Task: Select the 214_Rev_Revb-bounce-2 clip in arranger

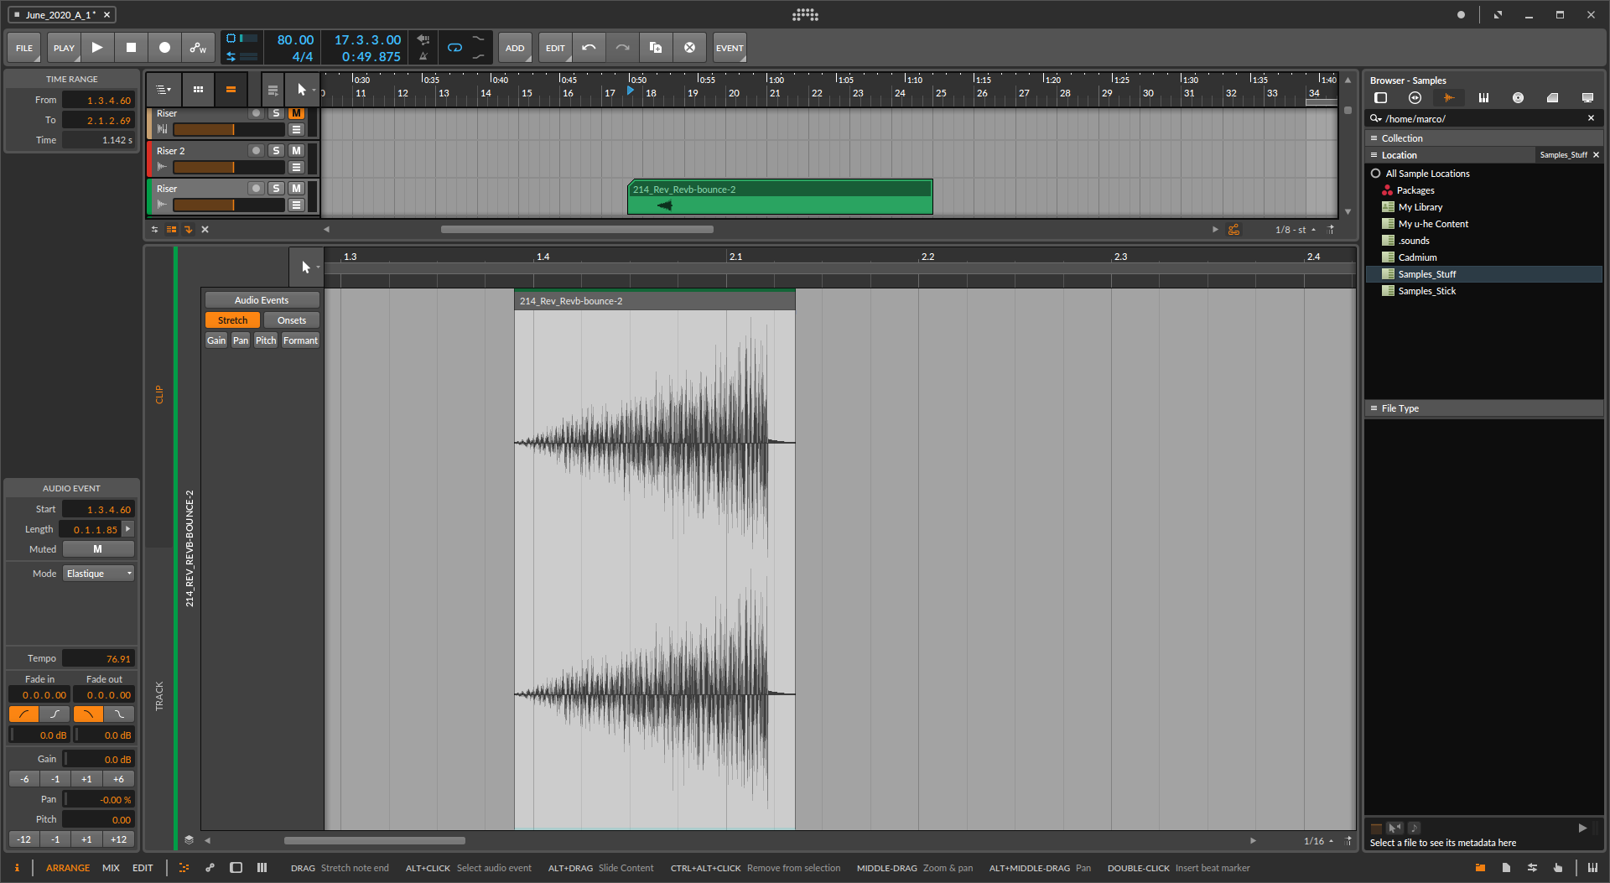Action: [780, 196]
